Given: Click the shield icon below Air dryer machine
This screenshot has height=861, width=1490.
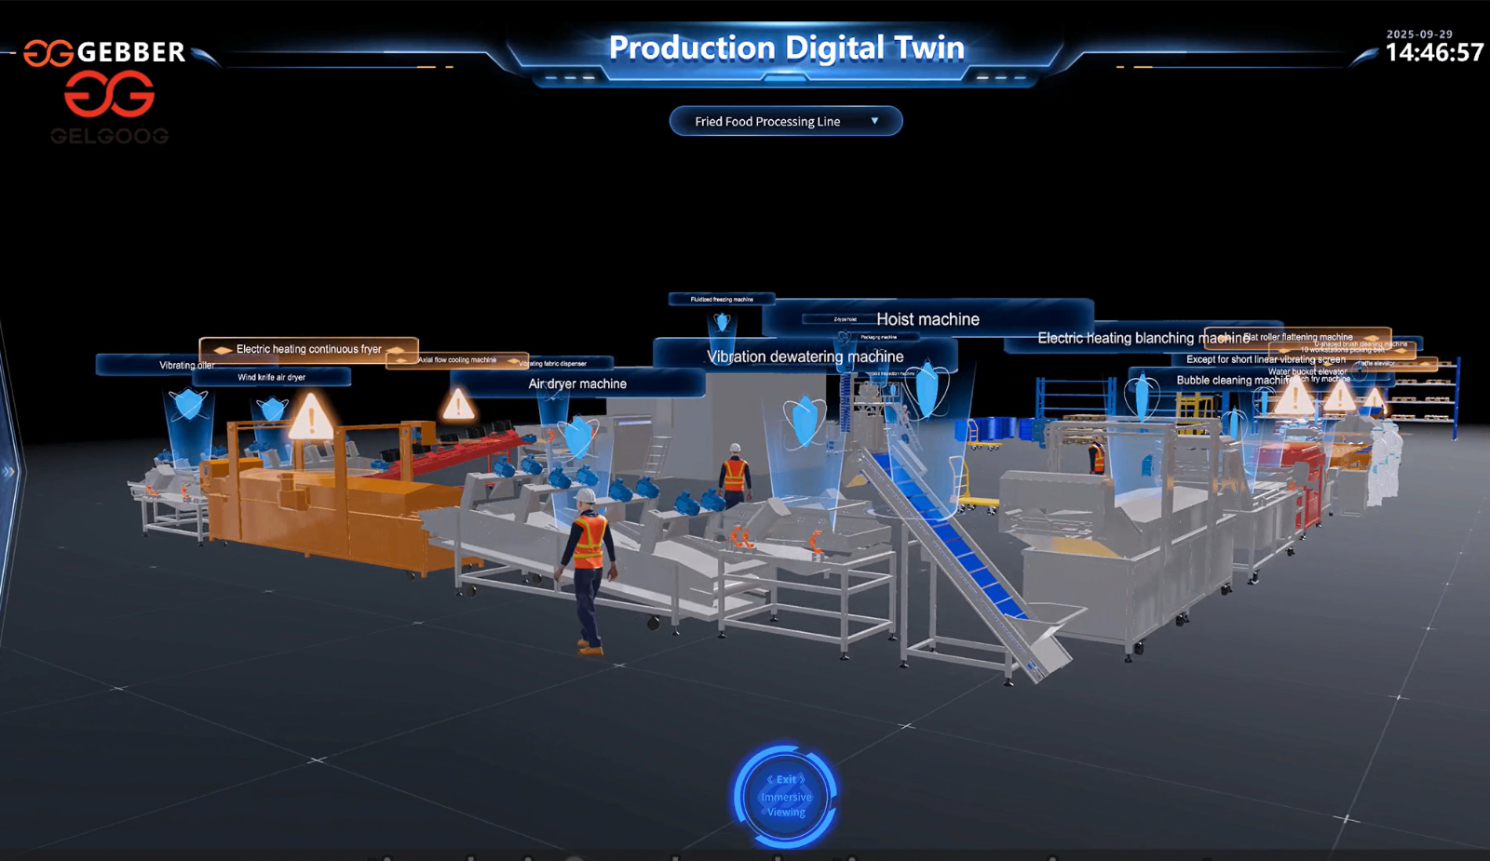Looking at the screenshot, I should click(x=578, y=436).
